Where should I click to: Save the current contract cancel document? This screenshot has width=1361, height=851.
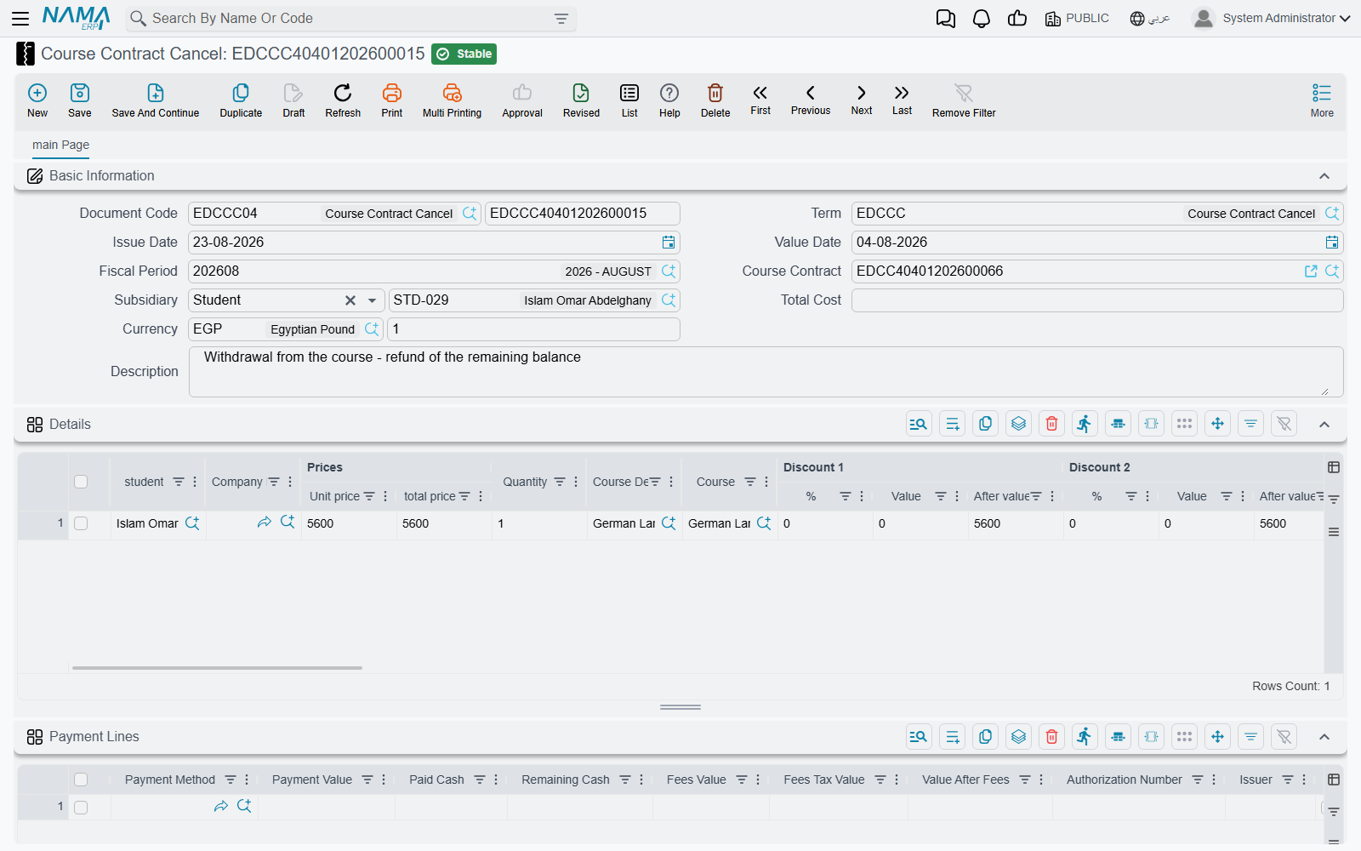click(x=80, y=100)
